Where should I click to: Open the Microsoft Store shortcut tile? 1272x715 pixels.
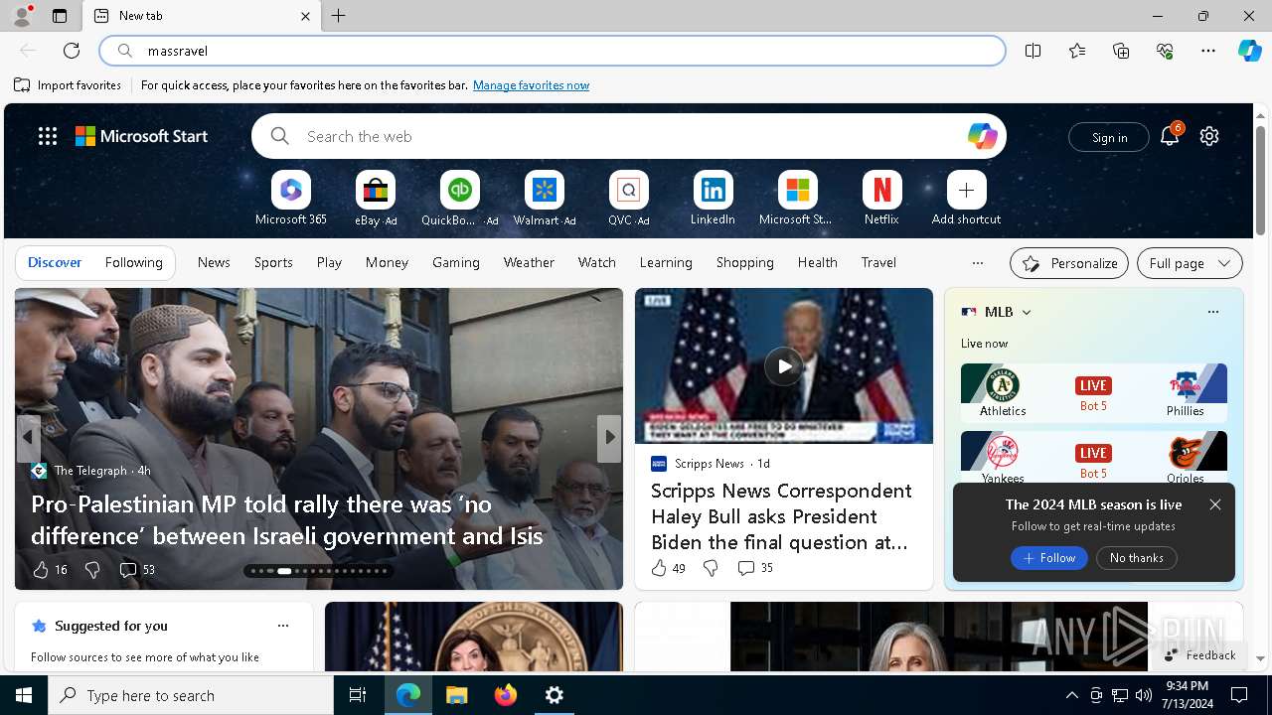point(797,199)
